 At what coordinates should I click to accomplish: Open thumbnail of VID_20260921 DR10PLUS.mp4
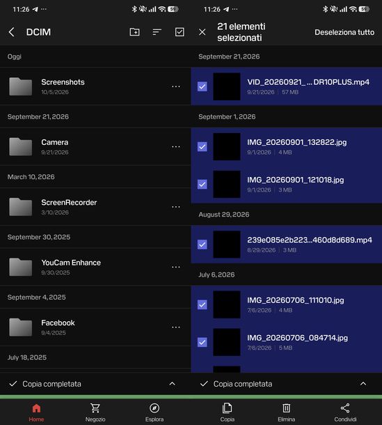[x=227, y=86]
